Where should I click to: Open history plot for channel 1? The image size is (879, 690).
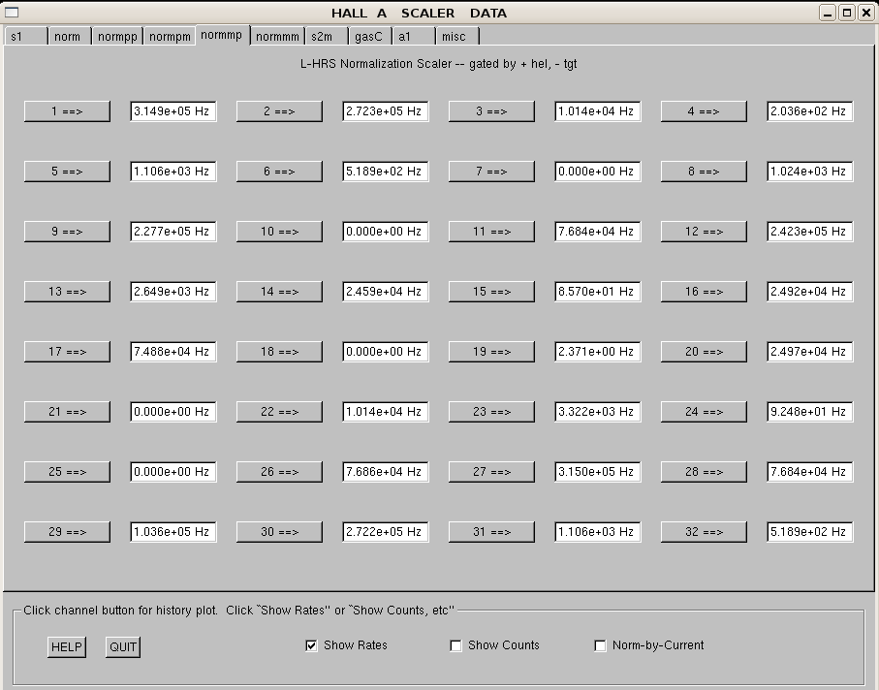pos(67,111)
